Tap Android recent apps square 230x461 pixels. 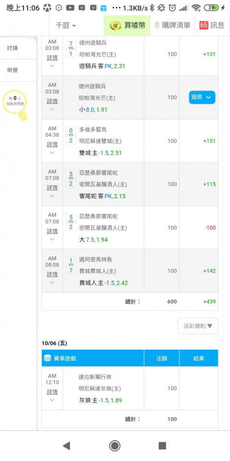[162, 446]
